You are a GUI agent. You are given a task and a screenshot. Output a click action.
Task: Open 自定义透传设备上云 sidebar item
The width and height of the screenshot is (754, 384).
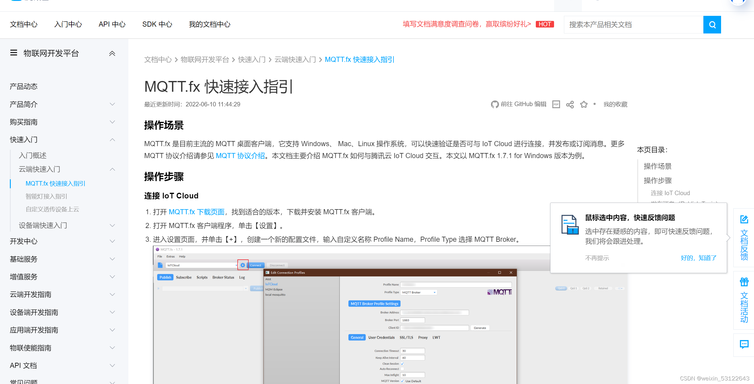[52, 209]
